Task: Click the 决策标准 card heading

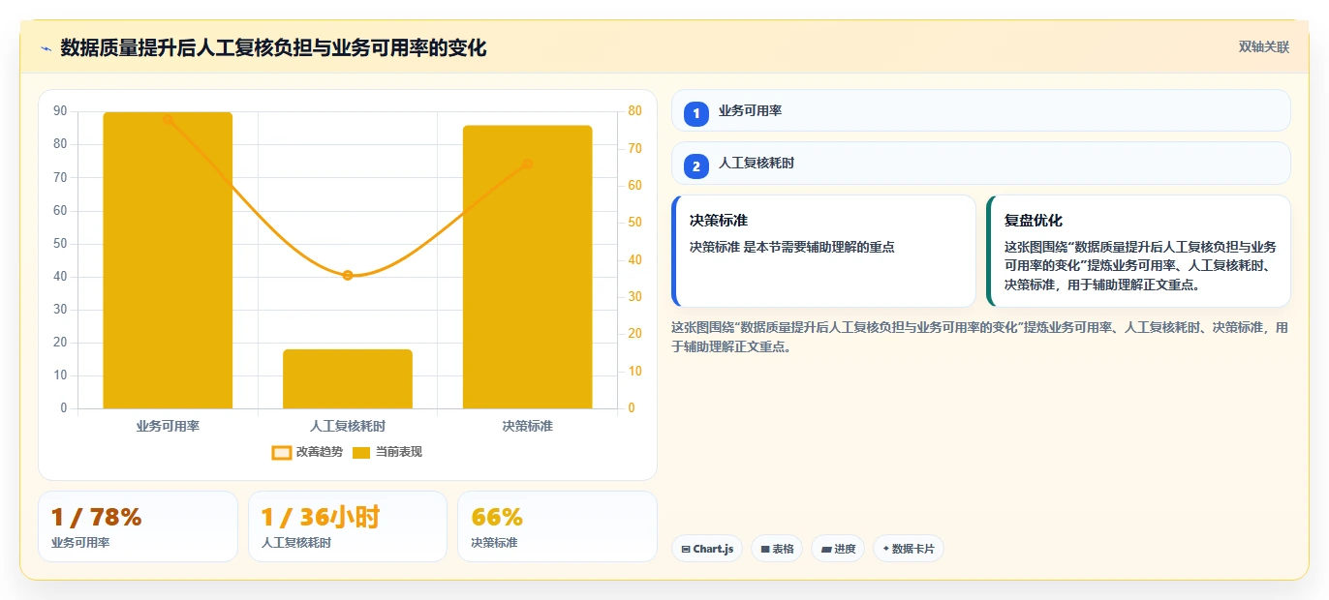Action: pos(719,221)
